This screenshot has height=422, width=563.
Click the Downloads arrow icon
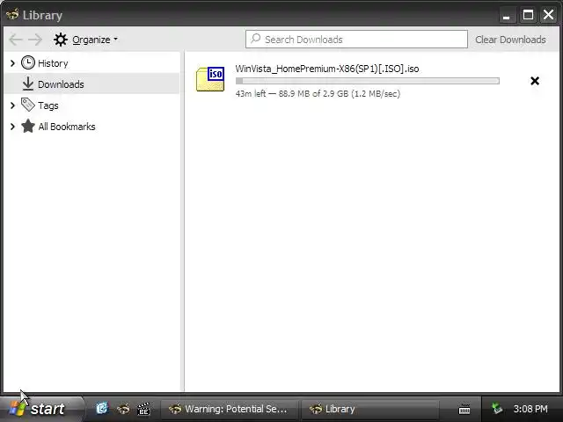tap(27, 84)
